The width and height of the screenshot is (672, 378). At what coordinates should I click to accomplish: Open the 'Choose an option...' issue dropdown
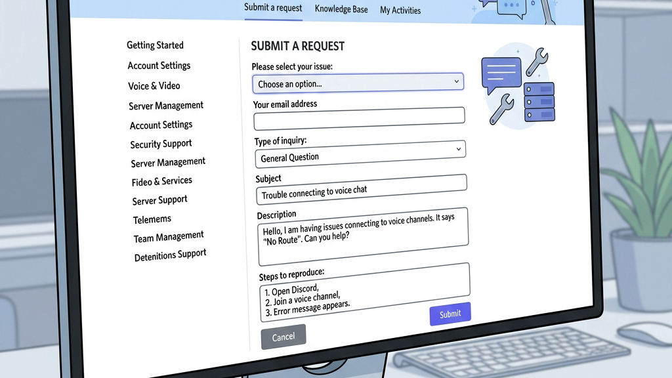358,83
